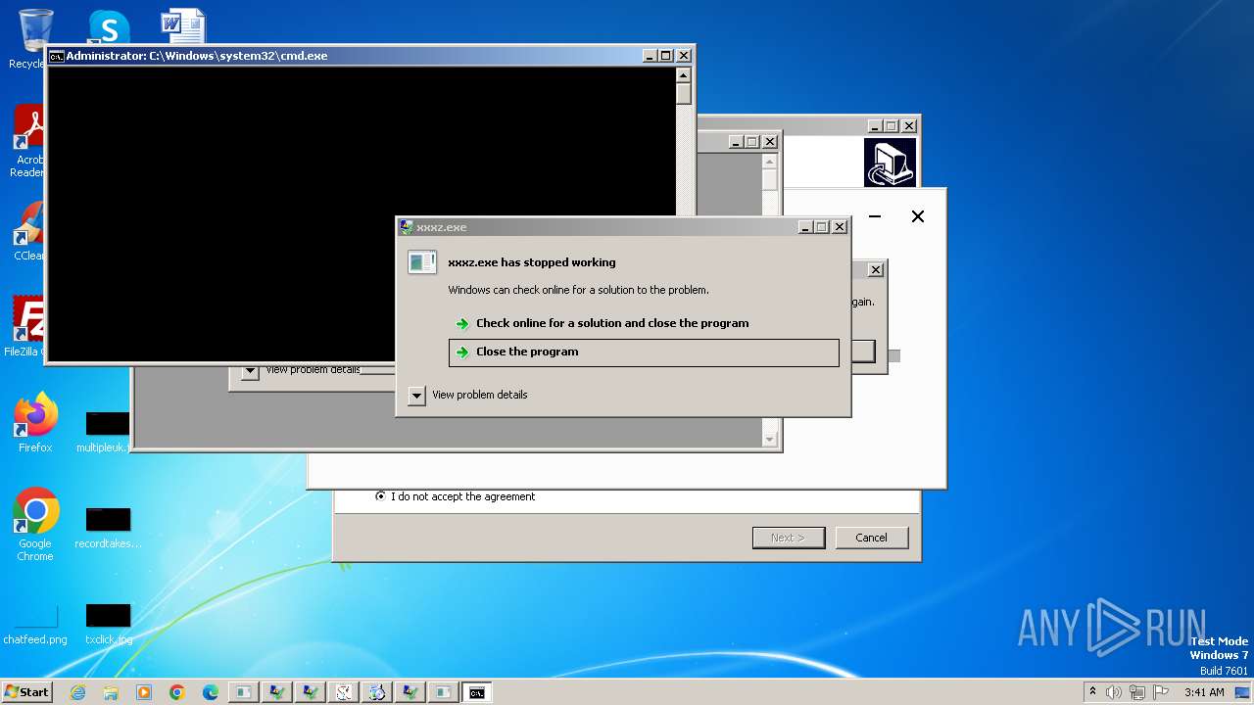The image size is (1254, 705).
Task: Select the txclick.jpg desktop file
Action: click(x=108, y=626)
